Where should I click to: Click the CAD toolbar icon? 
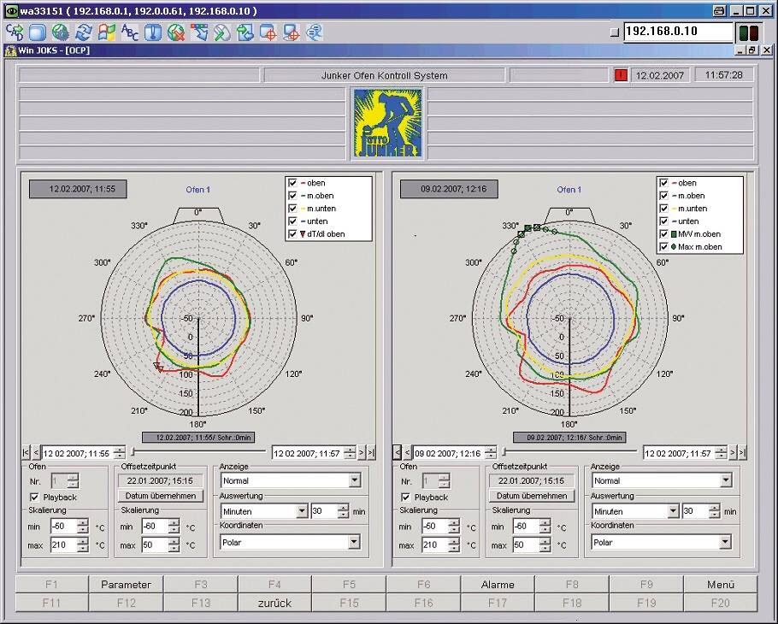[x=15, y=32]
